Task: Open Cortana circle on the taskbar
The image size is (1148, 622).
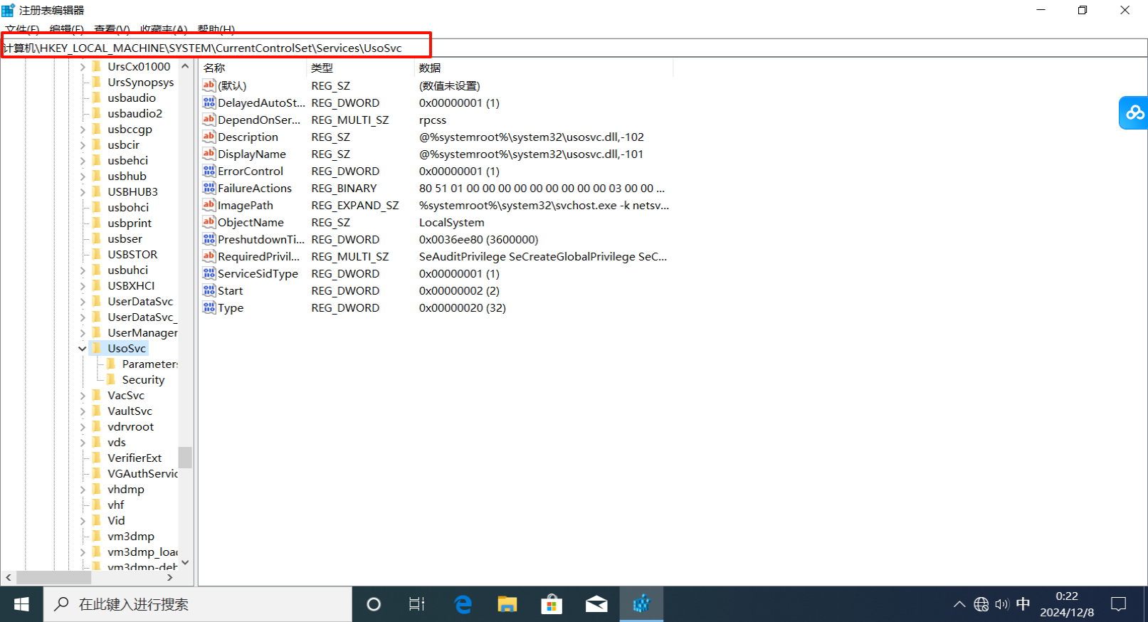Action: coord(374,604)
